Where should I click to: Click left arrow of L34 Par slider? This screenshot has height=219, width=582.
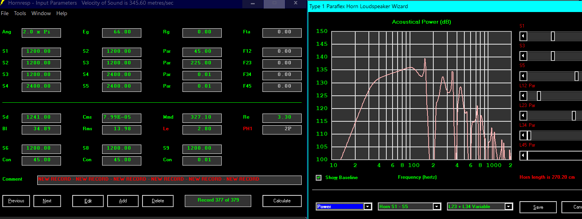coord(523,135)
